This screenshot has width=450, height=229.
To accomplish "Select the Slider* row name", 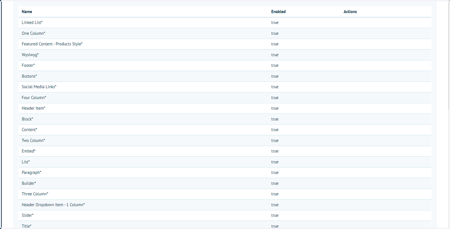I will pos(28,215).
